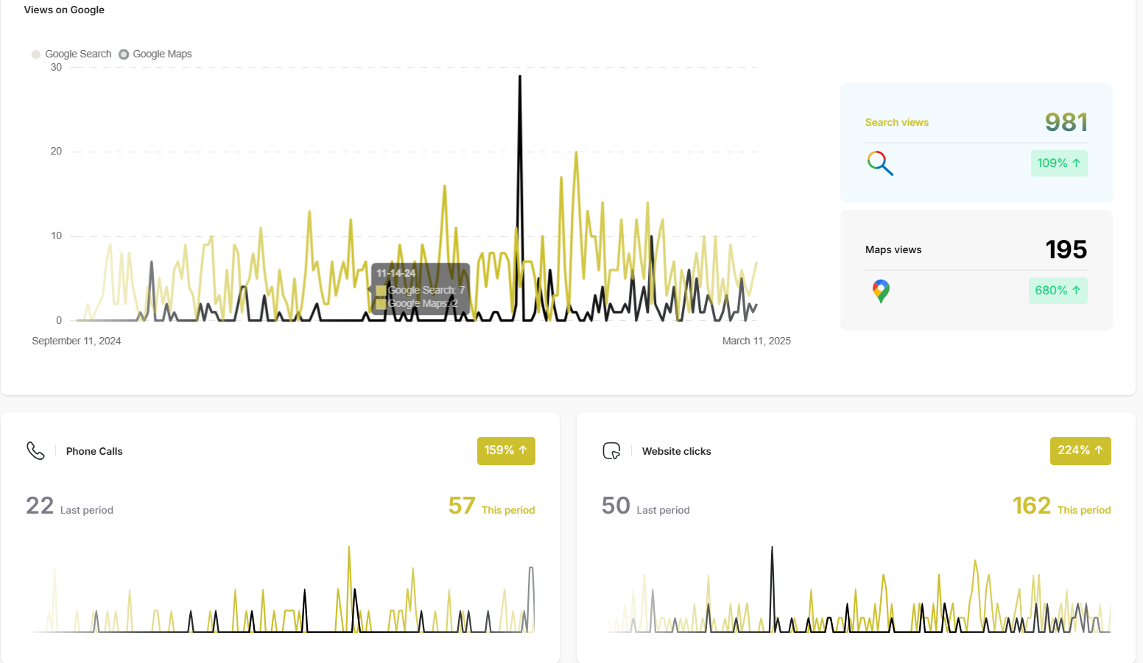Click the Phone Calls heading

(94, 452)
